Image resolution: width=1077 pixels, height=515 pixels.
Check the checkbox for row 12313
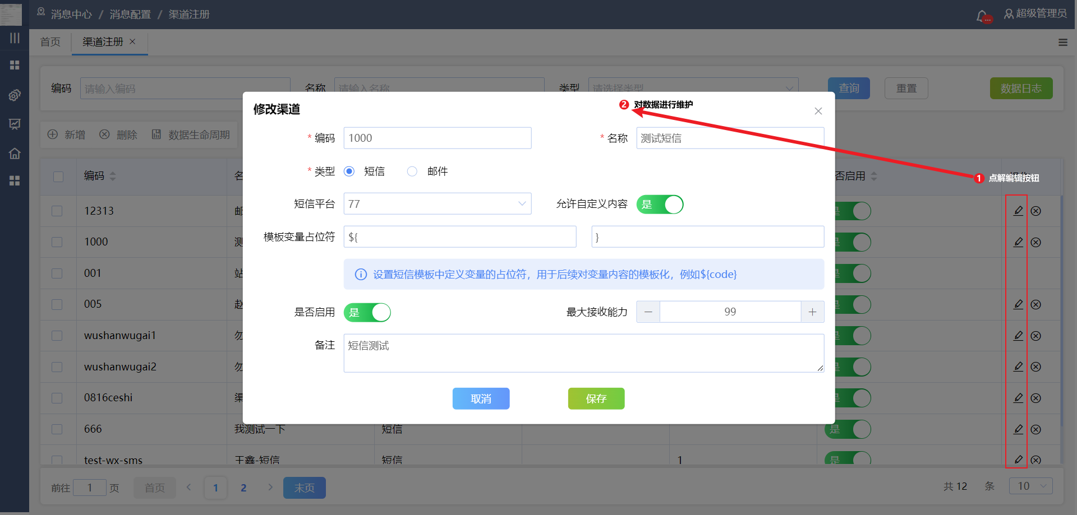(x=57, y=211)
